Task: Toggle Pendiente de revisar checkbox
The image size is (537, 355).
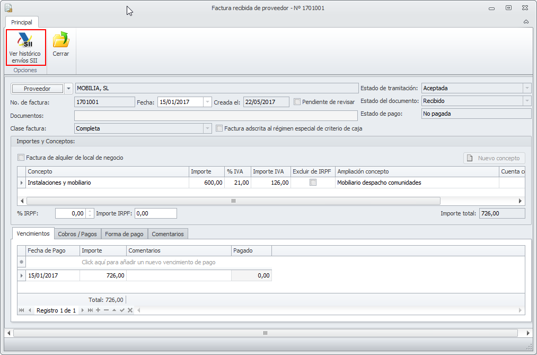Action: (297, 102)
